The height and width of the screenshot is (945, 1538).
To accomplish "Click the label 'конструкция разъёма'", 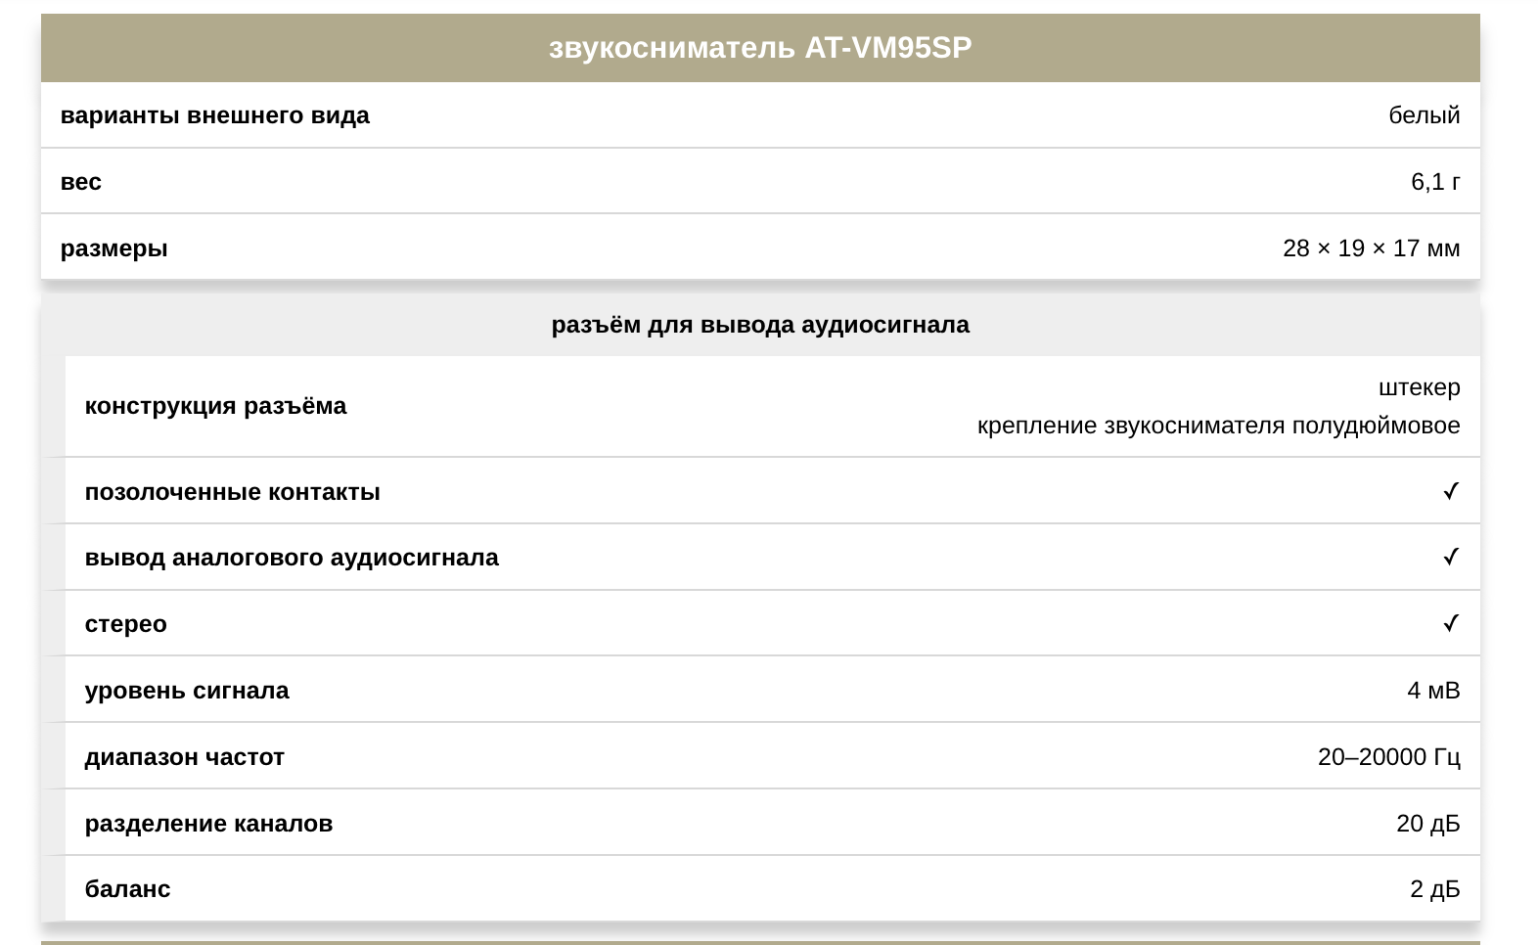I will 216,406.
